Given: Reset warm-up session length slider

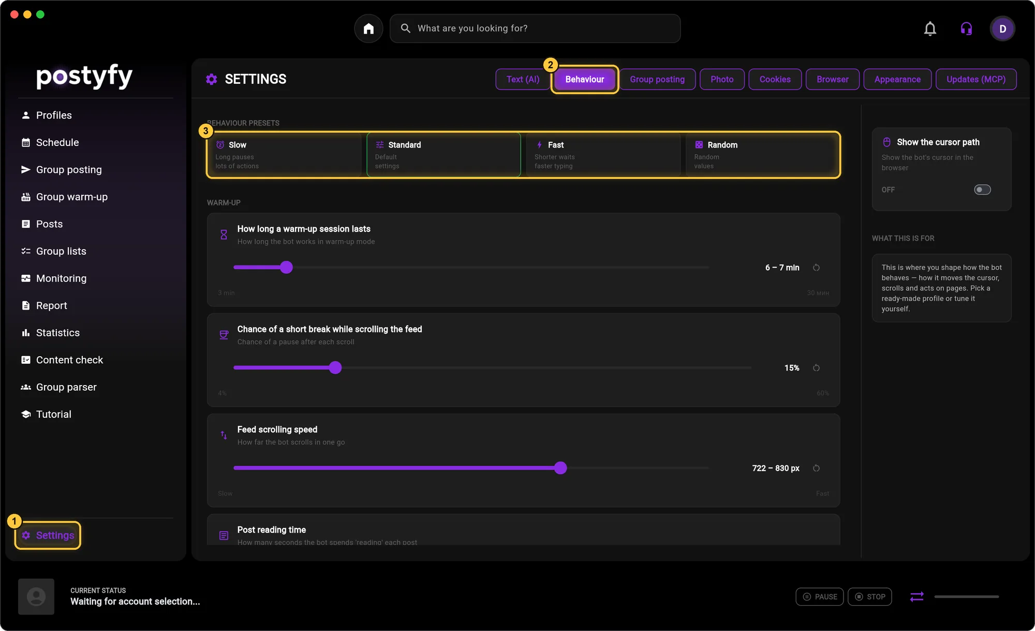Looking at the screenshot, I should tap(816, 268).
